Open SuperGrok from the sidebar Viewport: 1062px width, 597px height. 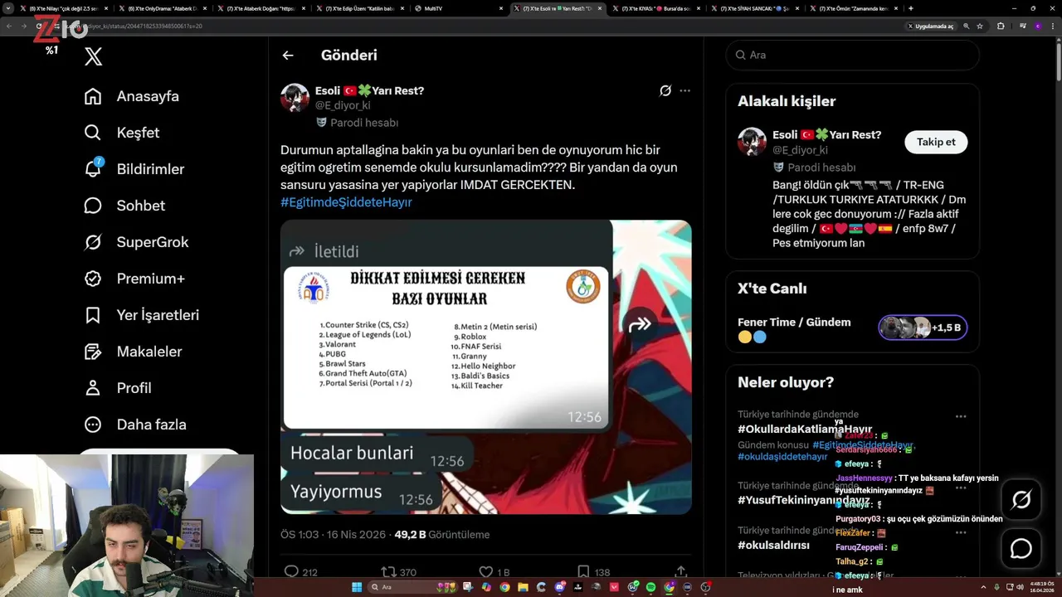point(137,242)
